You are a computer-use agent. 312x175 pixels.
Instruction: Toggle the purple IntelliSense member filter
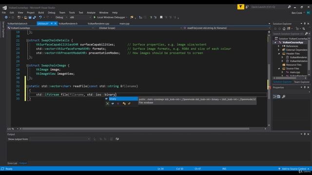[118, 104]
